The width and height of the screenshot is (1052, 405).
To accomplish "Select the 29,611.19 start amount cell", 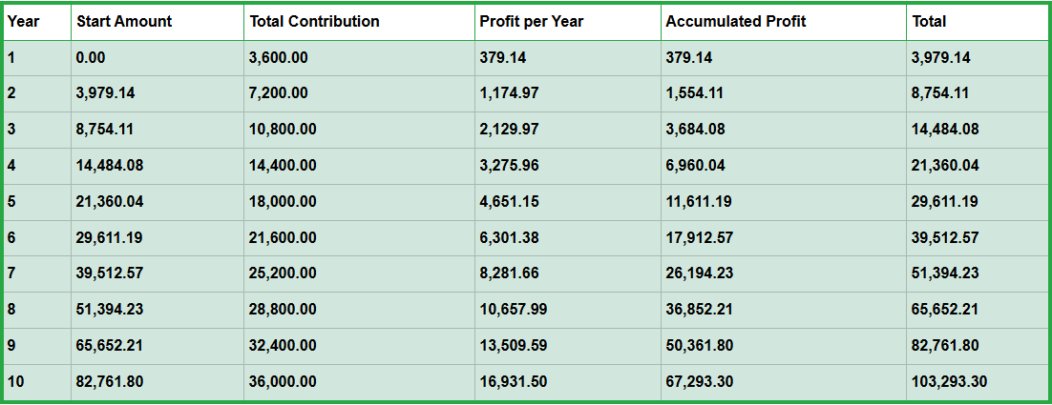I will point(109,237).
